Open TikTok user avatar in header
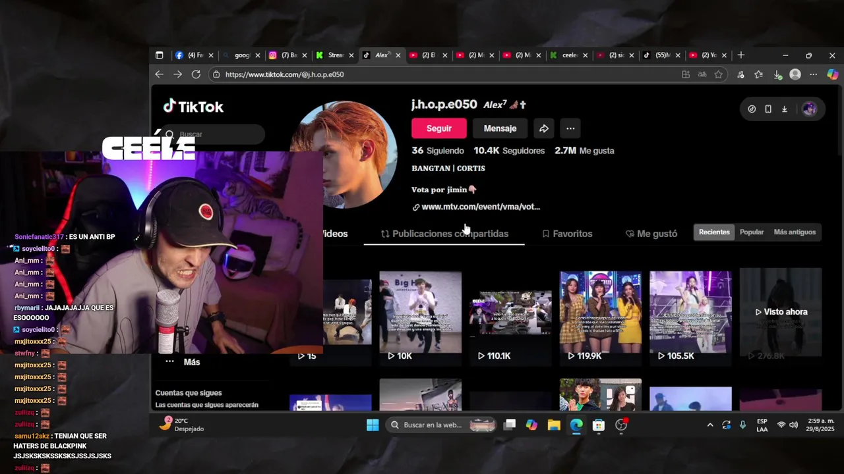 pyautogui.click(x=809, y=109)
